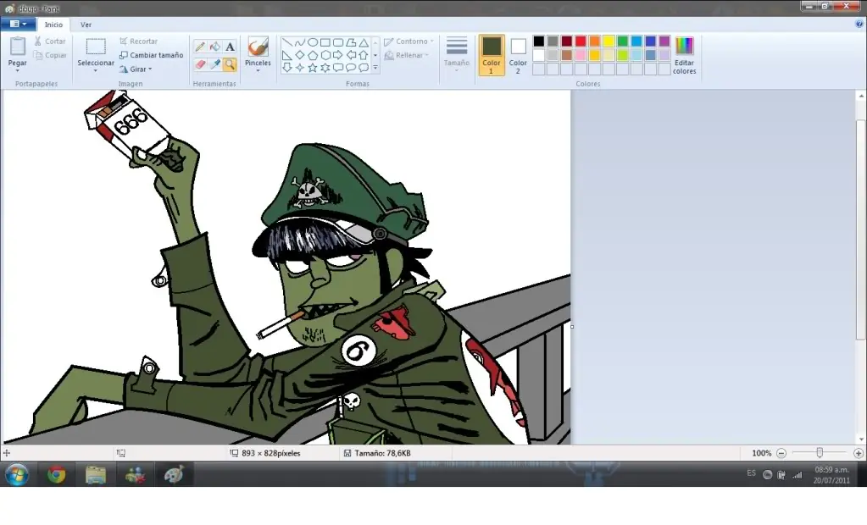Click the vertical scrollbar down arrow
Viewport: 867px width, 525px height.
861,439
